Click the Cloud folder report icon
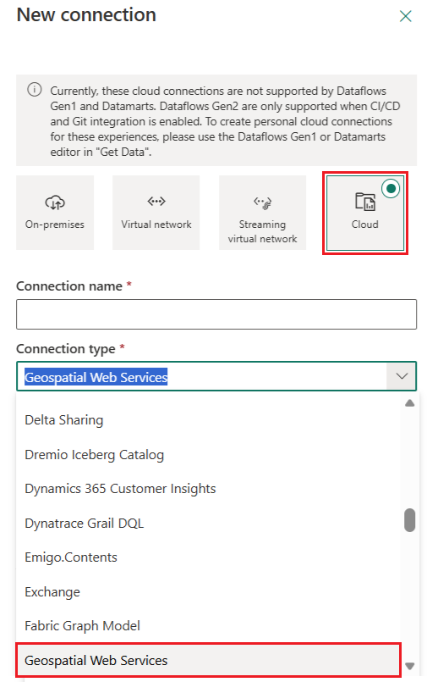Image resolution: width=427 pixels, height=682 pixels. tap(365, 202)
